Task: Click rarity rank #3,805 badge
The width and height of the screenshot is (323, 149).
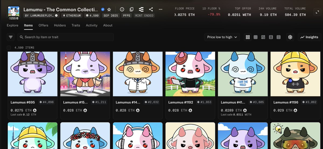Action: (x=257, y=102)
